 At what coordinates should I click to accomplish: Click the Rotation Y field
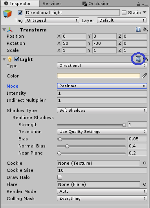tap(104, 43)
